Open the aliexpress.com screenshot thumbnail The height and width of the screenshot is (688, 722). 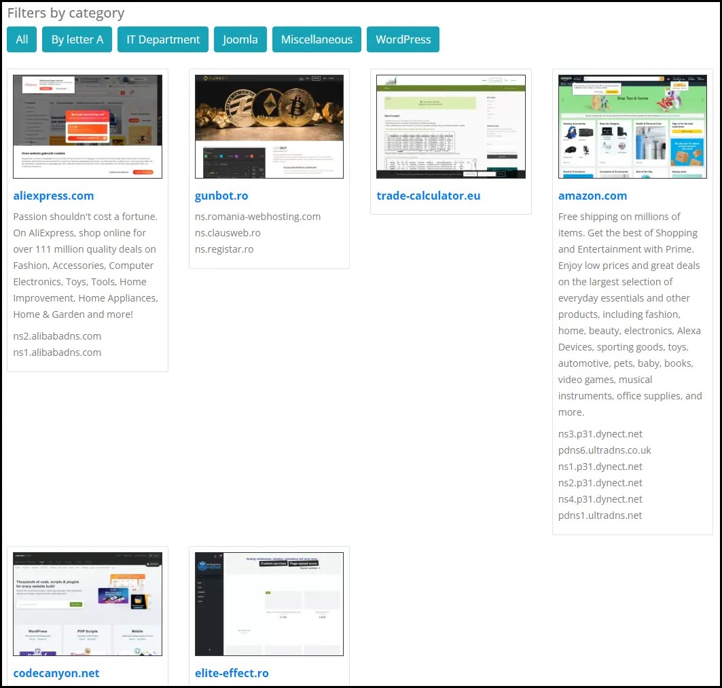88,126
